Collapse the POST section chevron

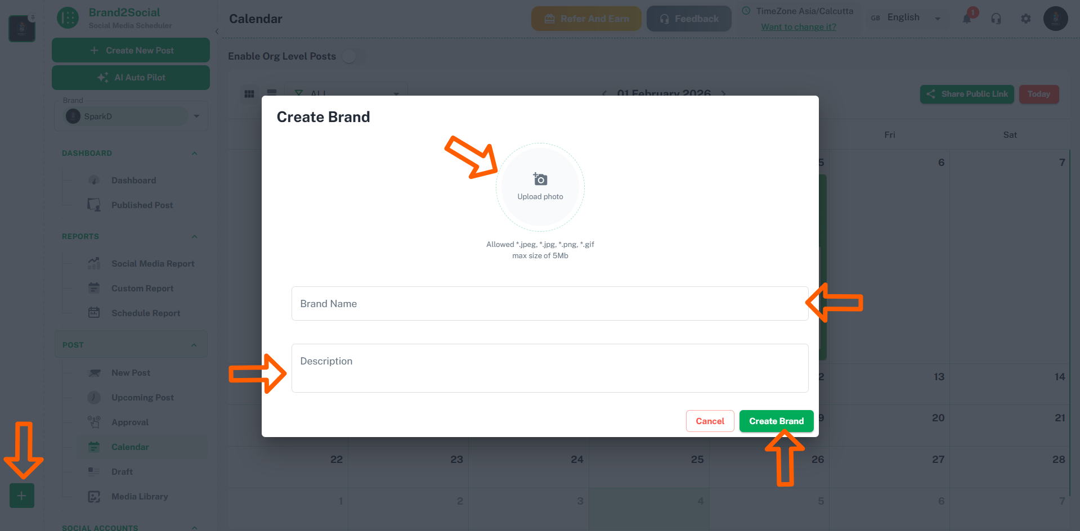(194, 344)
